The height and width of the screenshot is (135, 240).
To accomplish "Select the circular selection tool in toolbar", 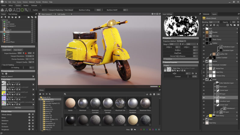I will pyautogui.click(x=22, y=10).
